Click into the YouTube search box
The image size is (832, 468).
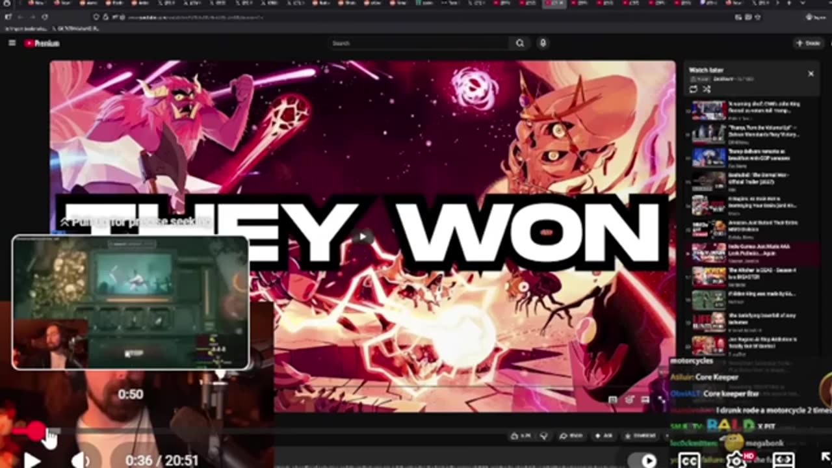(x=419, y=43)
